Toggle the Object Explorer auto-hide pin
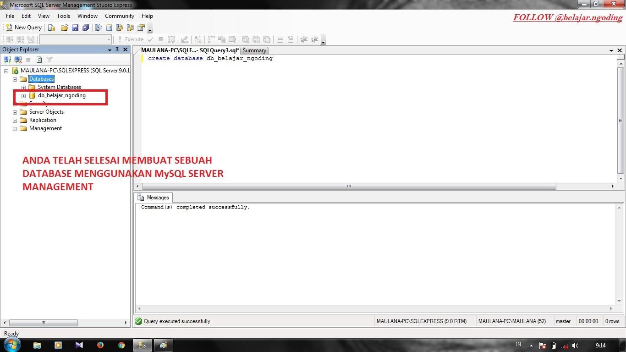The height and width of the screenshot is (352, 626). (117, 49)
